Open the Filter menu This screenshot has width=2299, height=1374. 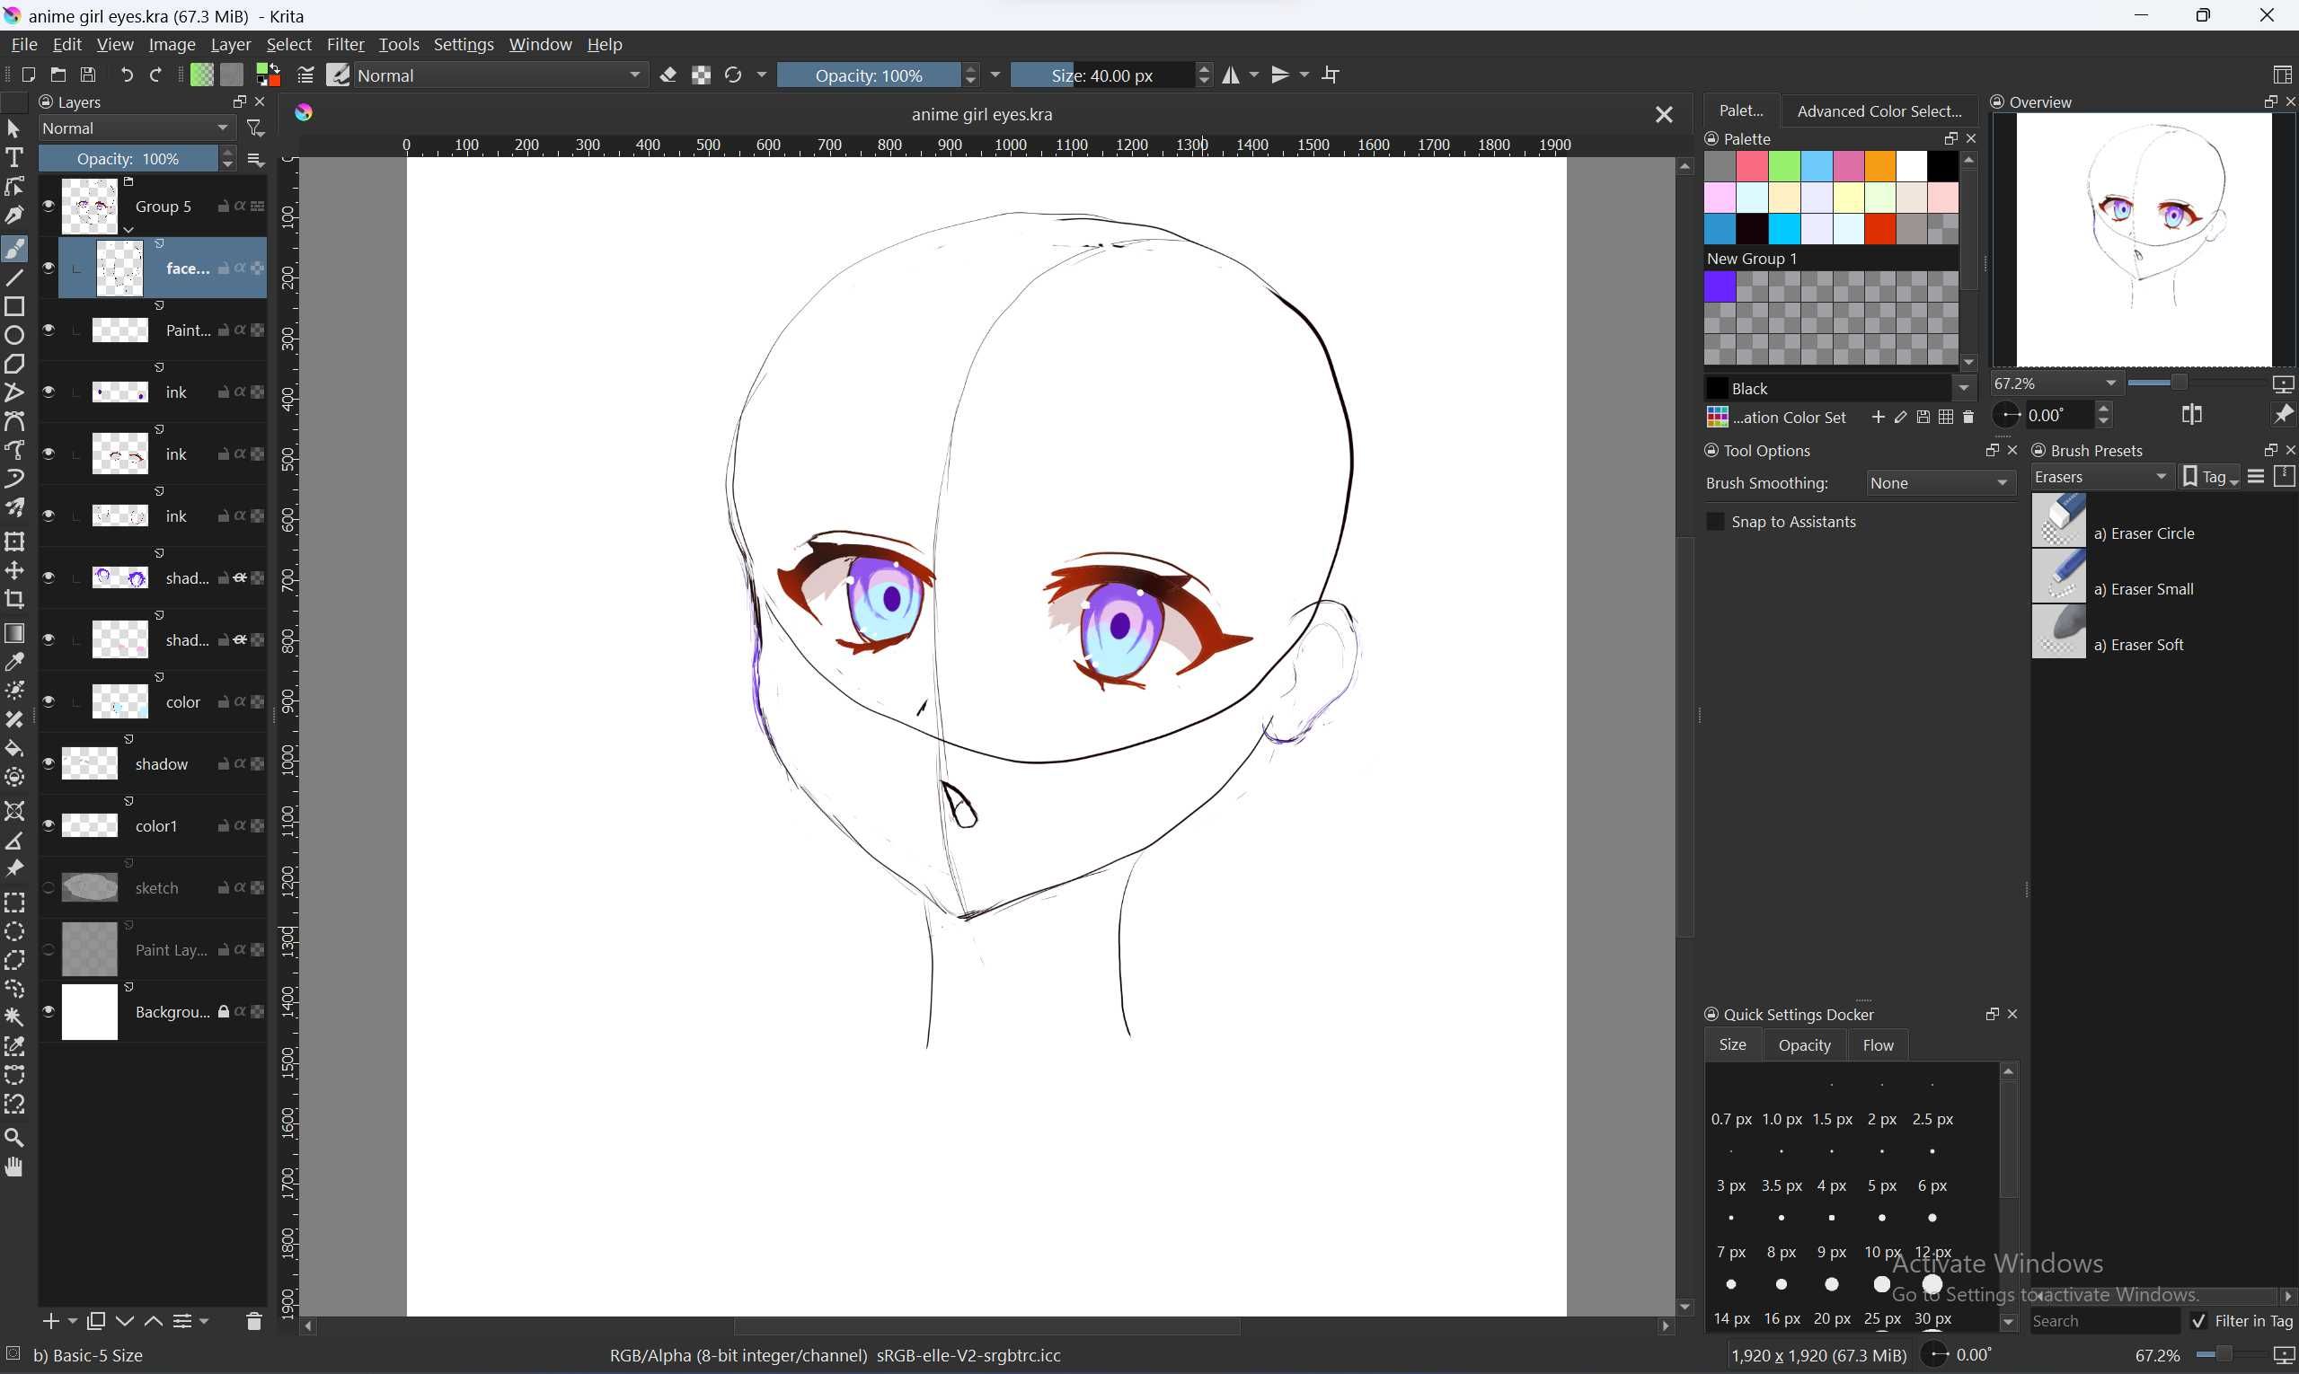(346, 44)
